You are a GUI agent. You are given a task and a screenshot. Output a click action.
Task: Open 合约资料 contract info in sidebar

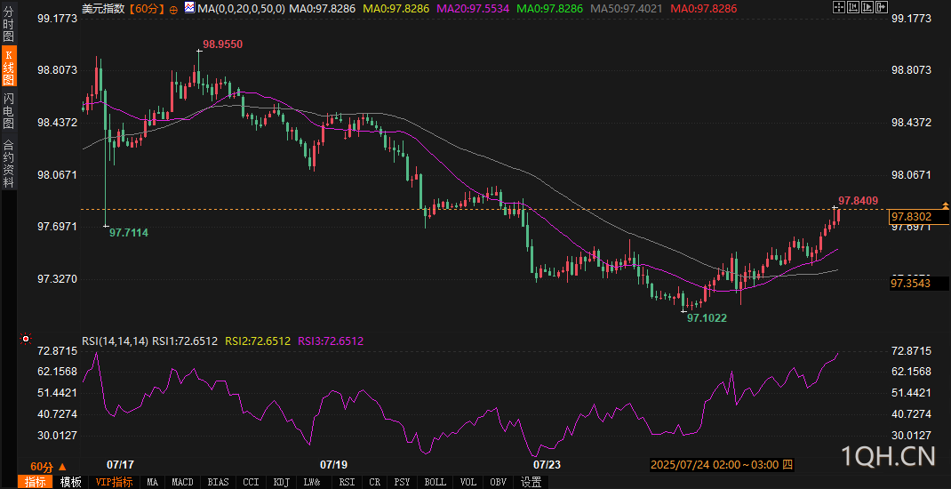pos(8,163)
